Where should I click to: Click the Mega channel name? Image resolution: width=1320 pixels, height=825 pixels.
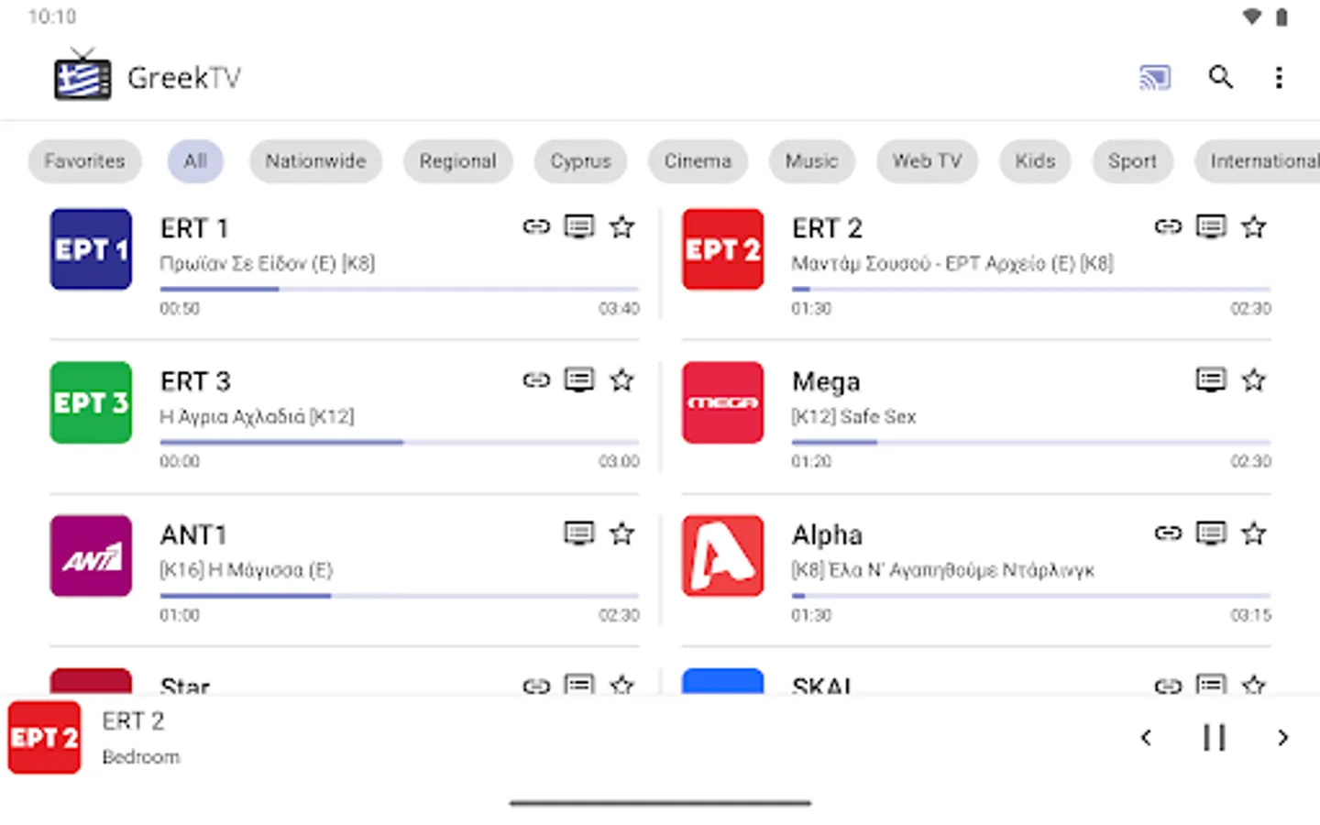pyautogui.click(x=826, y=382)
